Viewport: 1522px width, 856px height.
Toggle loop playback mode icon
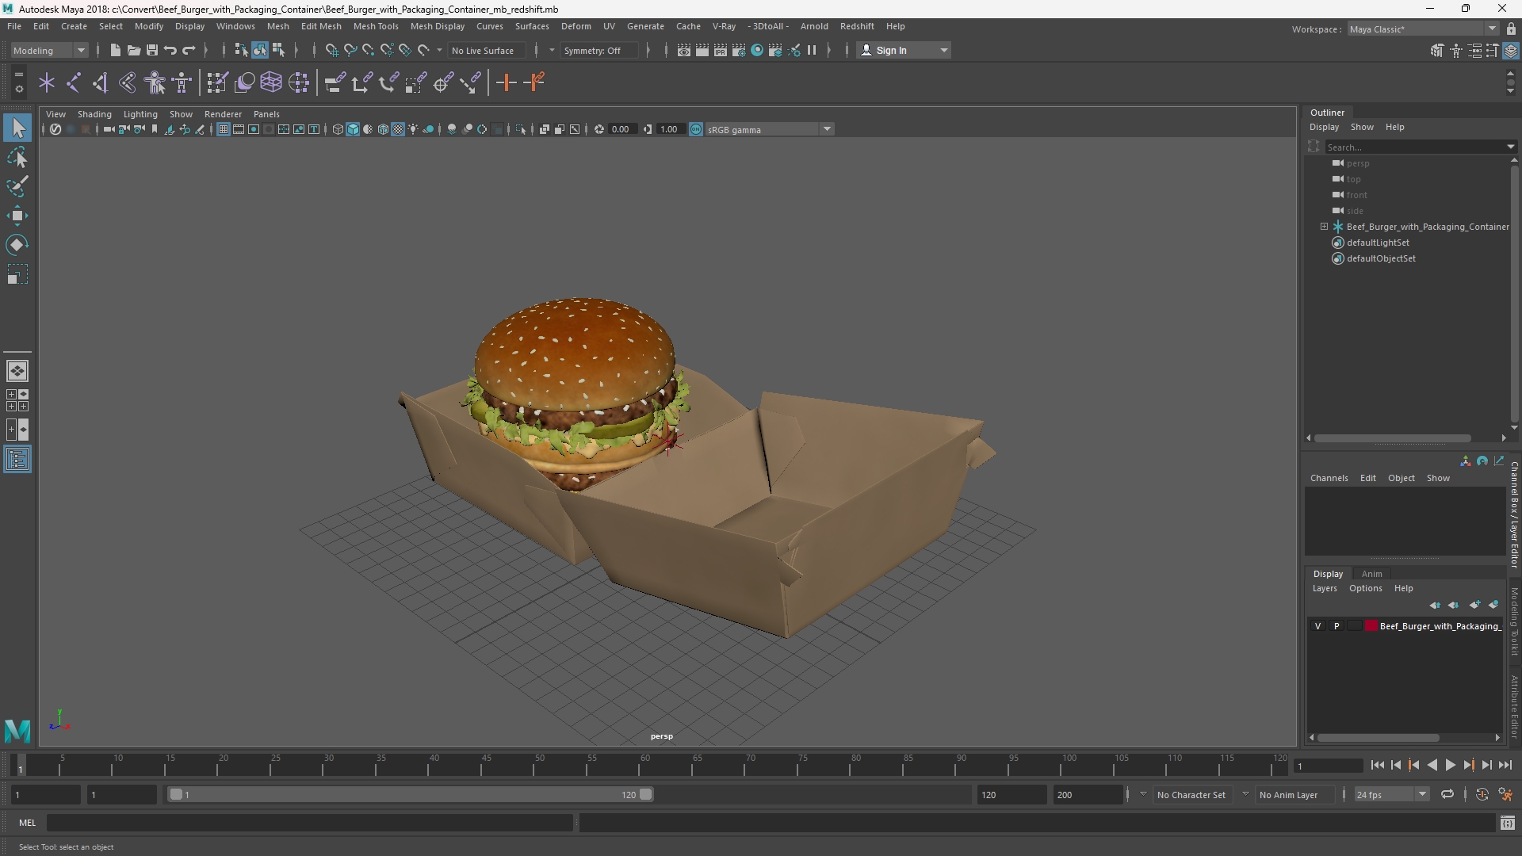pyautogui.click(x=1447, y=794)
